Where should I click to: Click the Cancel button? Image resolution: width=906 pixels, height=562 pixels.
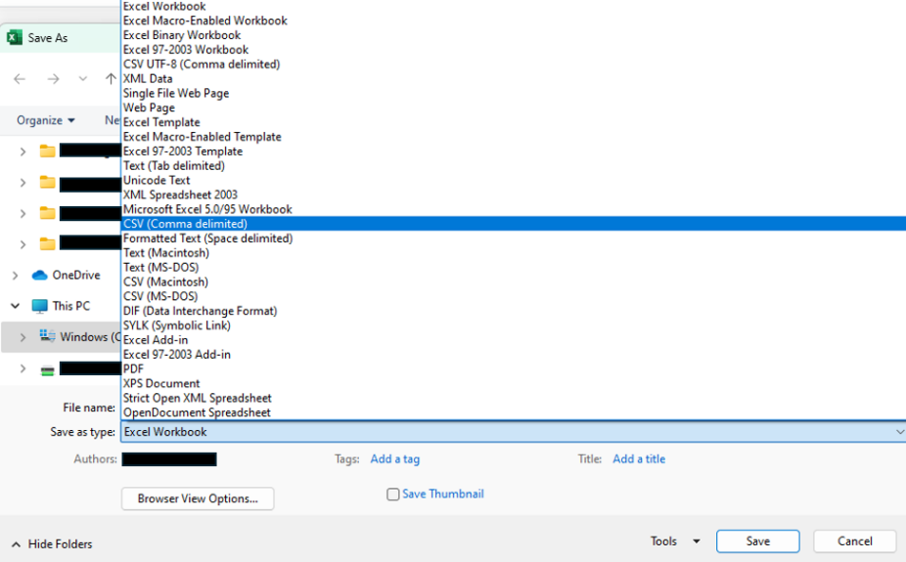tap(855, 541)
